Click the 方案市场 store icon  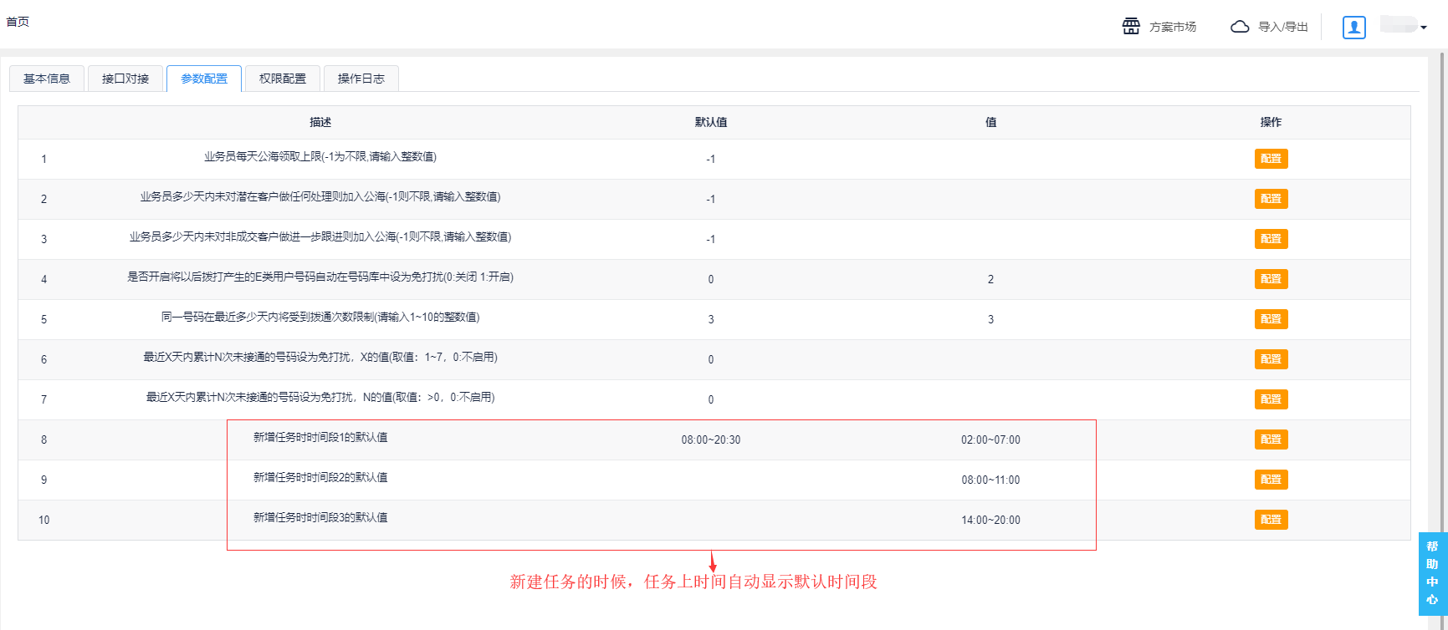pyautogui.click(x=1131, y=27)
